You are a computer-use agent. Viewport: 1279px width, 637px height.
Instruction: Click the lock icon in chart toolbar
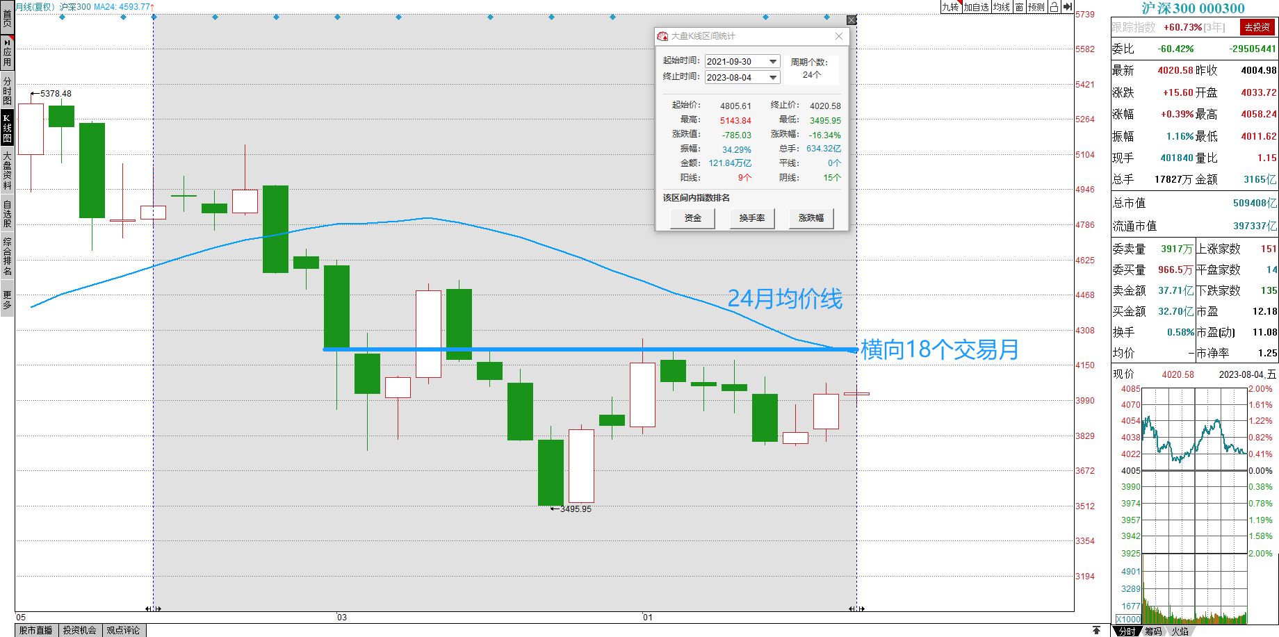coord(1054,7)
